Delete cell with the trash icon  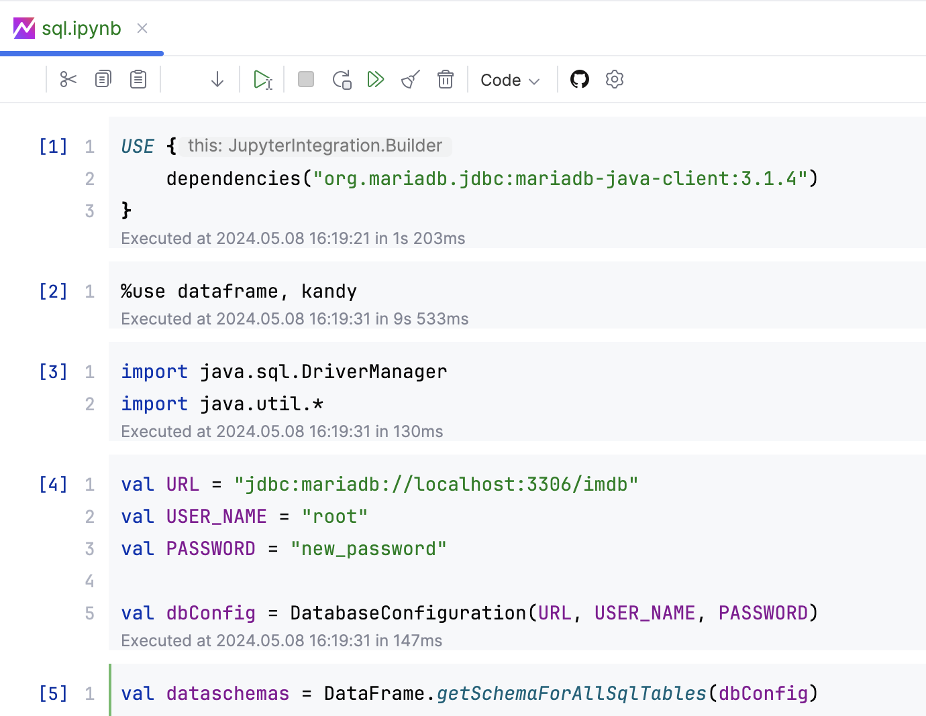pyautogui.click(x=445, y=79)
